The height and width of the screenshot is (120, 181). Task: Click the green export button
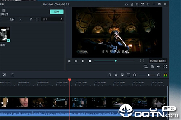(x=56, y=12)
